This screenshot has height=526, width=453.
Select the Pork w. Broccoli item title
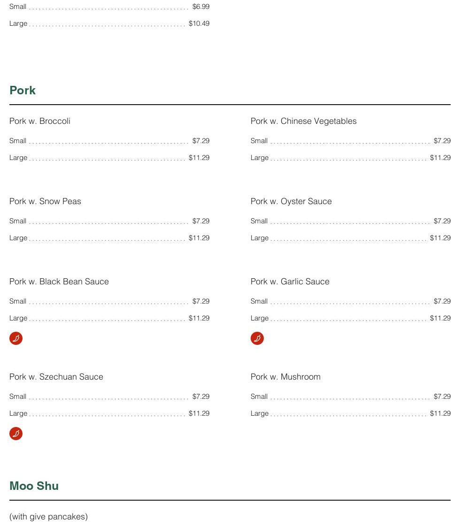click(40, 121)
